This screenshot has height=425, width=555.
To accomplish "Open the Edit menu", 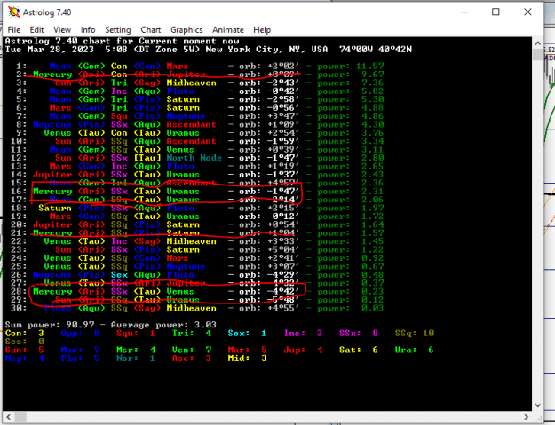I will pos(36,30).
